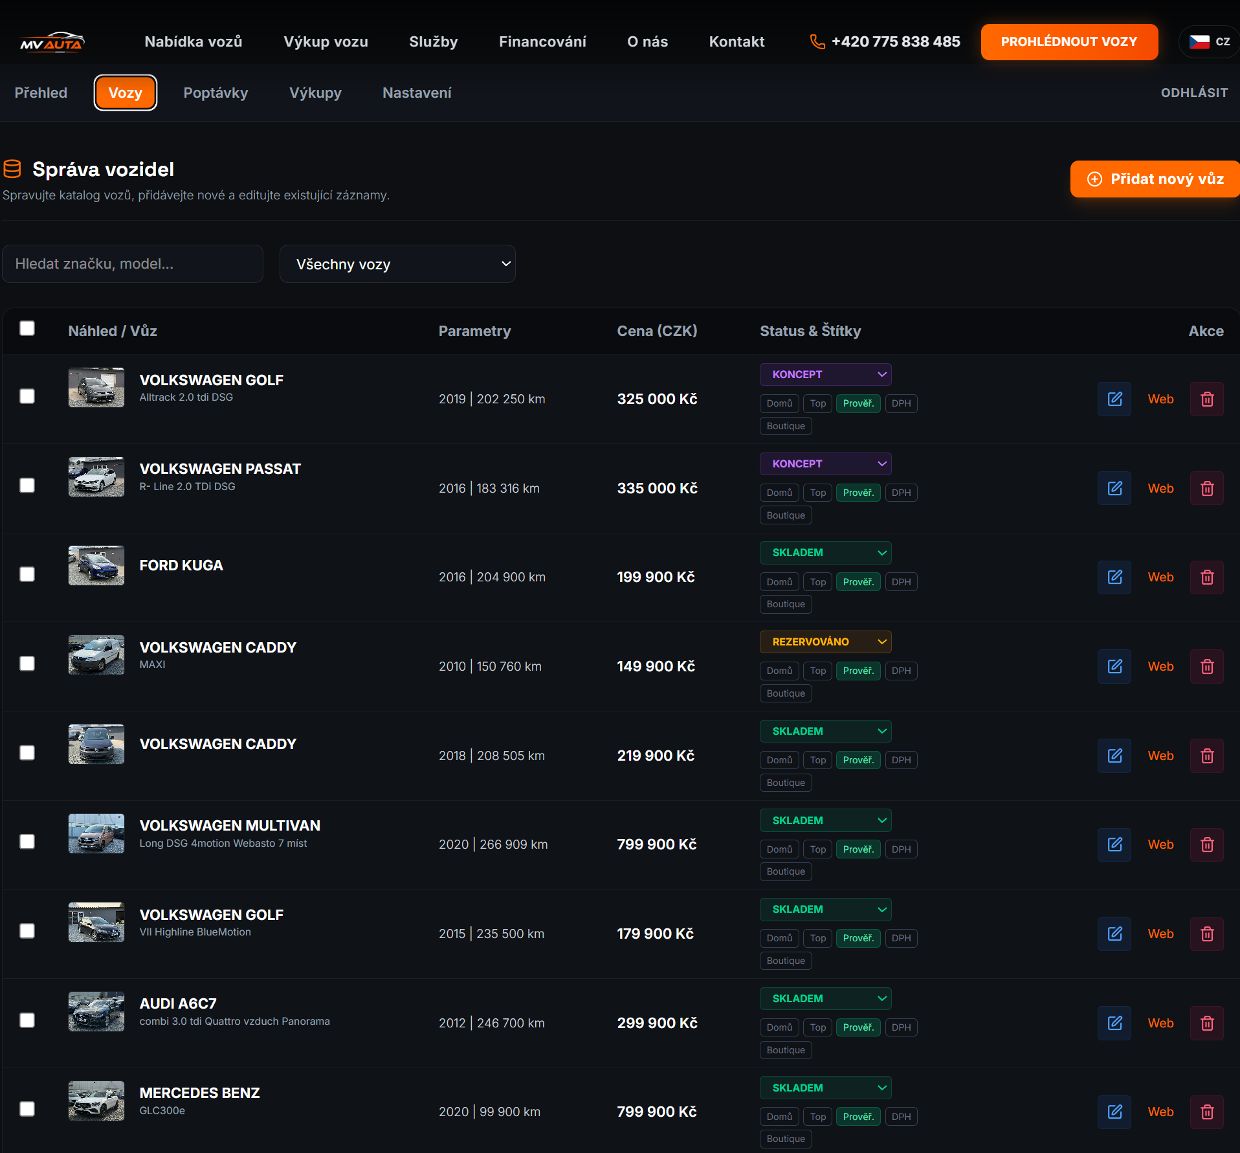Screen dimensions: 1240x1153
Task: Edit the Volkswagen Caddy MAXI row
Action: 1114,666
